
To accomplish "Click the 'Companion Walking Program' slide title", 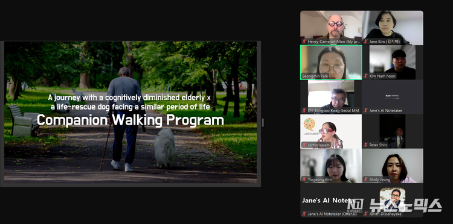I will 130,120.
